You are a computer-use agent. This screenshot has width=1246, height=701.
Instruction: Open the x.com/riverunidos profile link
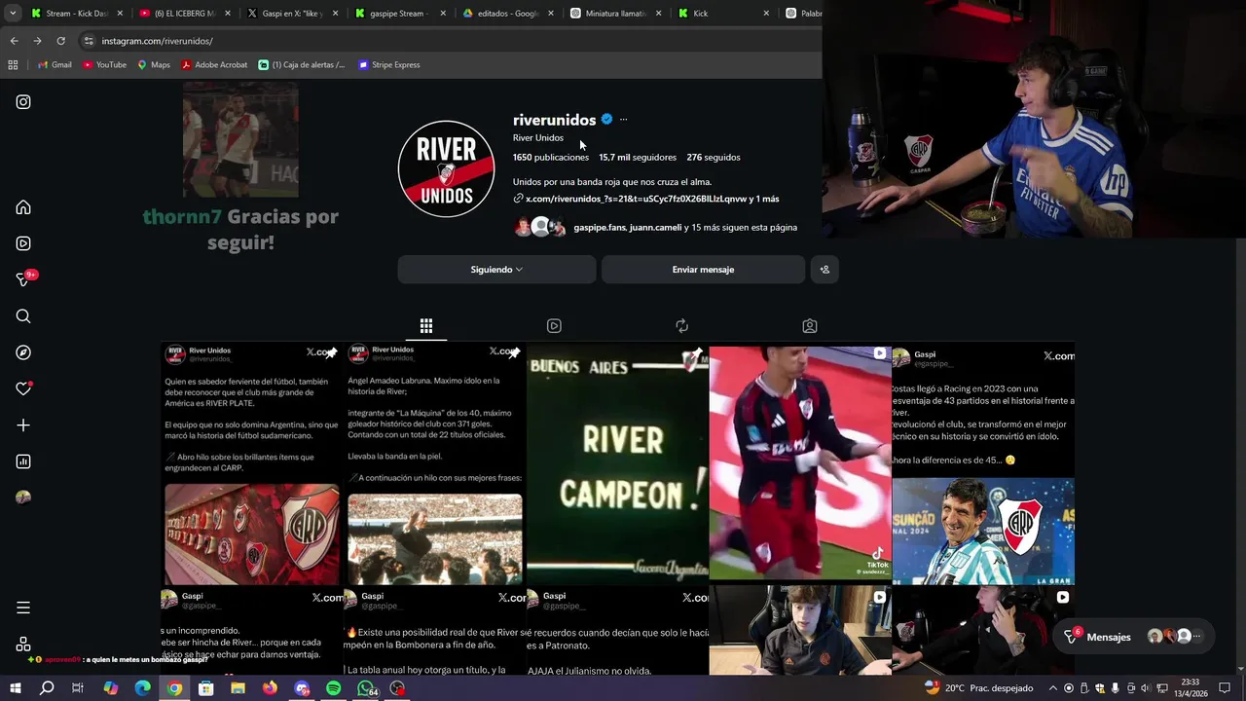tap(646, 199)
